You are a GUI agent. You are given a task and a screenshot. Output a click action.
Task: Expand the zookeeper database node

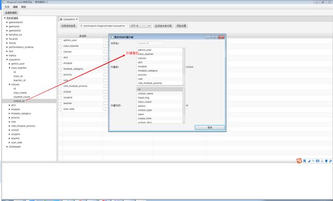pos(7,146)
